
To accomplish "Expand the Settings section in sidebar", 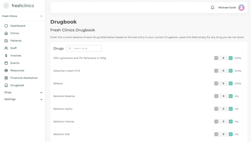I will pos(23,99).
